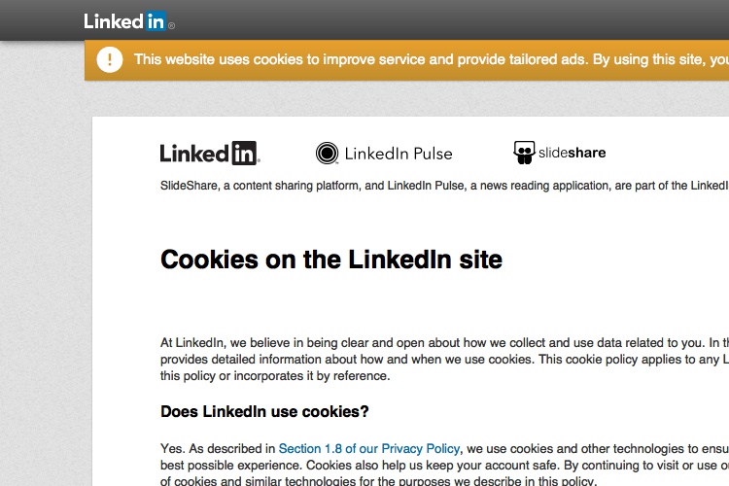This screenshot has width=729, height=486.
Task: Click the paragraph beginning 'Yes. As described in'
Action: 444,465
